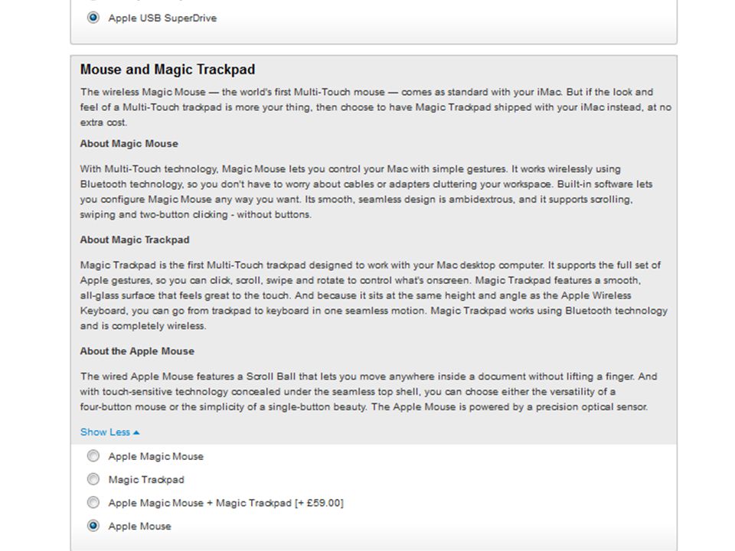
Task: Click the About the Apple Mouse subheading
Action: click(x=137, y=351)
